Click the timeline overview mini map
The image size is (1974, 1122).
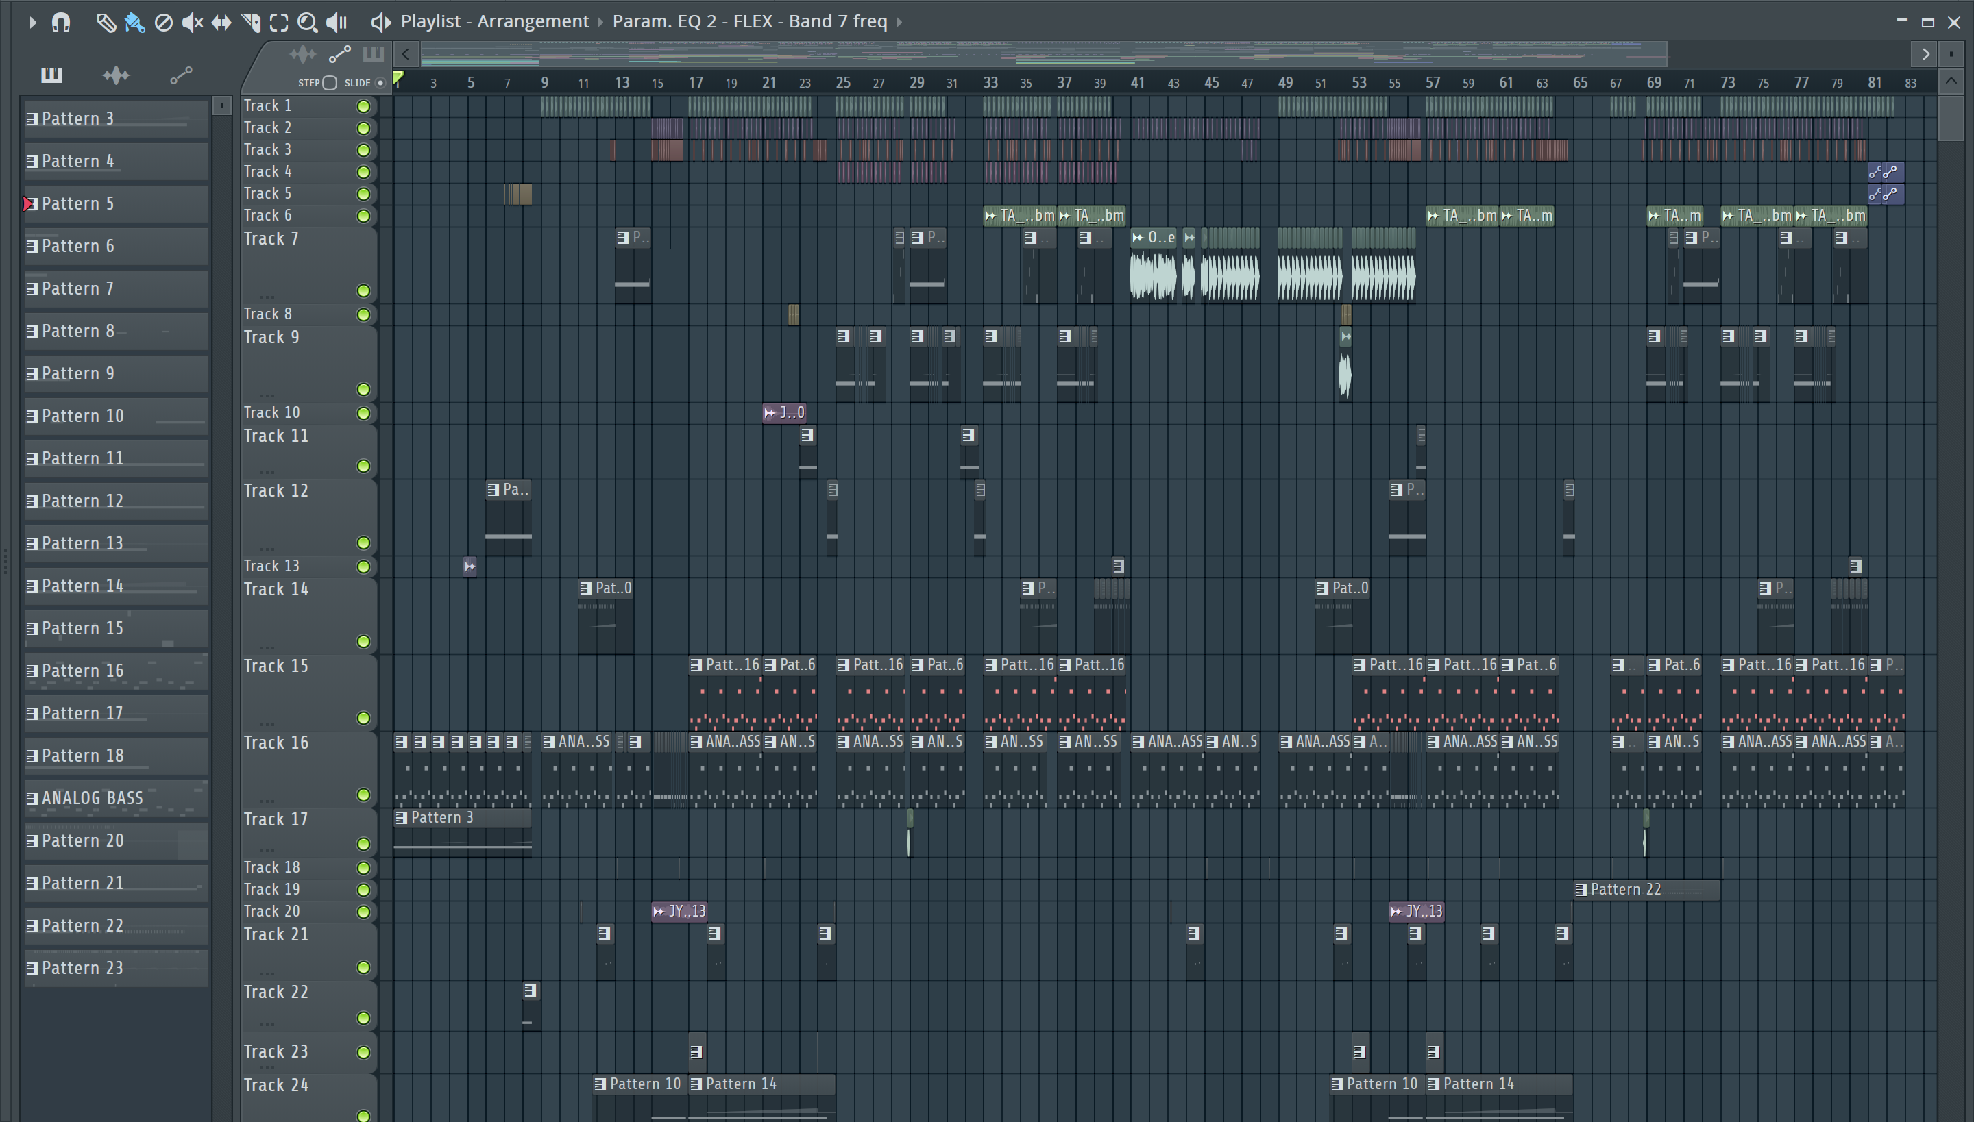pyautogui.click(x=1043, y=54)
